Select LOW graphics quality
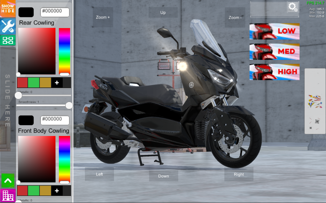Screen dimensions: 326x203 [x=274, y=31]
